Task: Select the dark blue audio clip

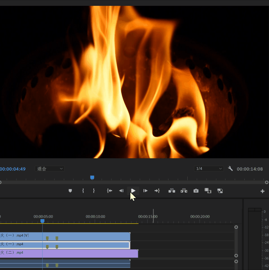Action: tap(65, 263)
